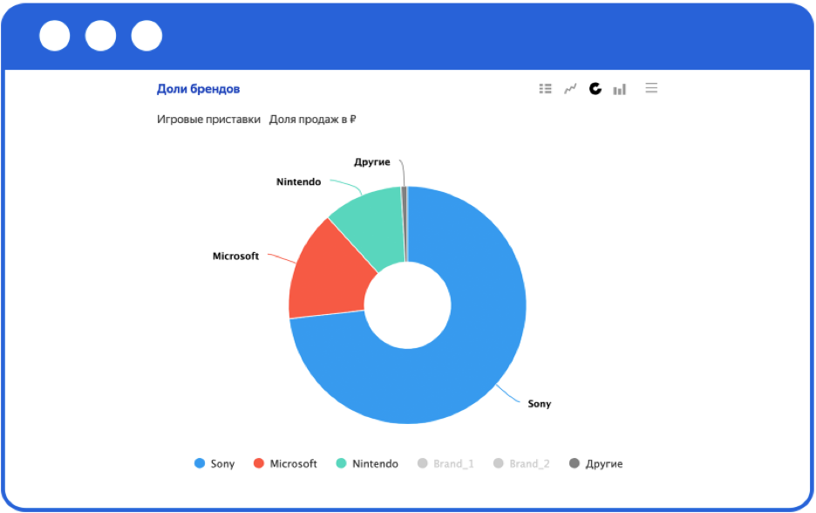Toggle Microsoft series in the legend
The height and width of the screenshot is (513, 816).
[x=285, y=463]
